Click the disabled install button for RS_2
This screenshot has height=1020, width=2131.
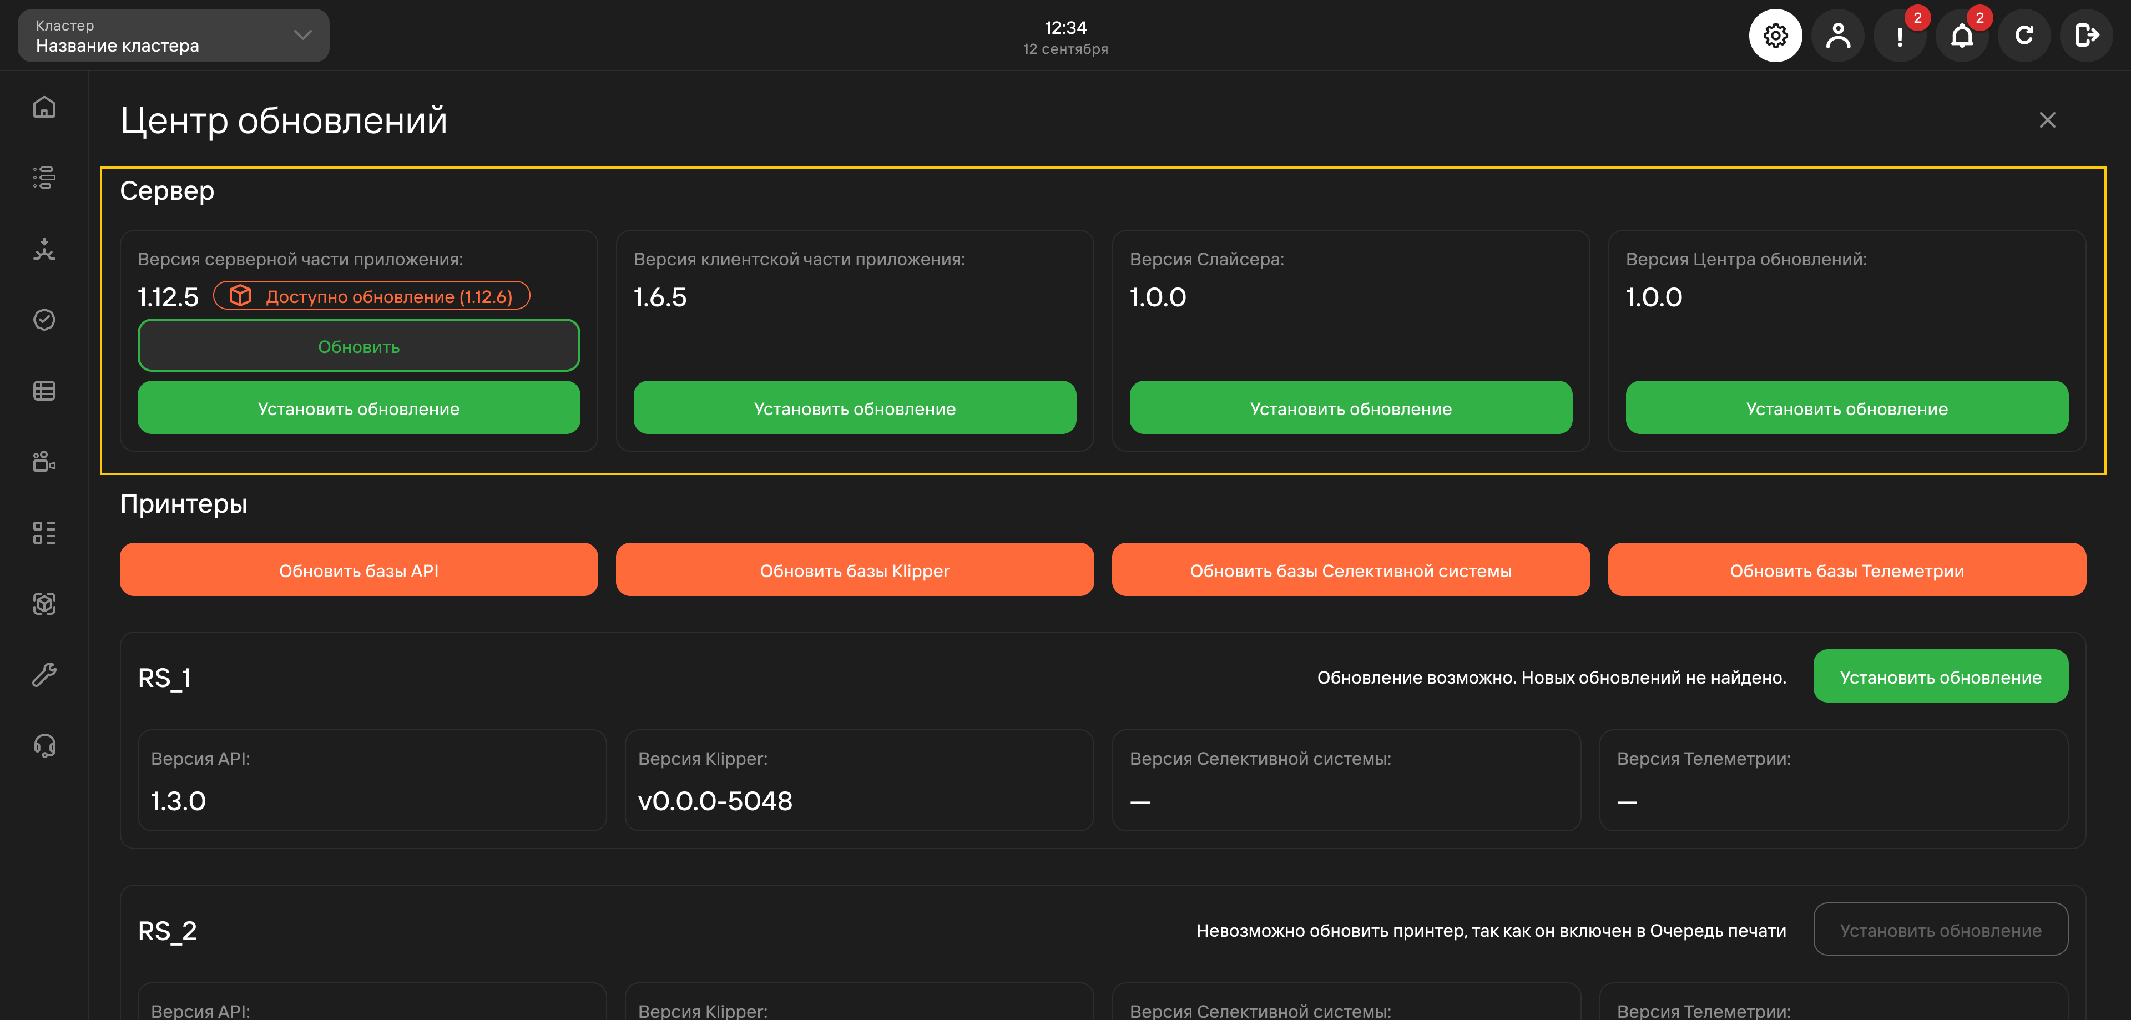(1941, 930)
